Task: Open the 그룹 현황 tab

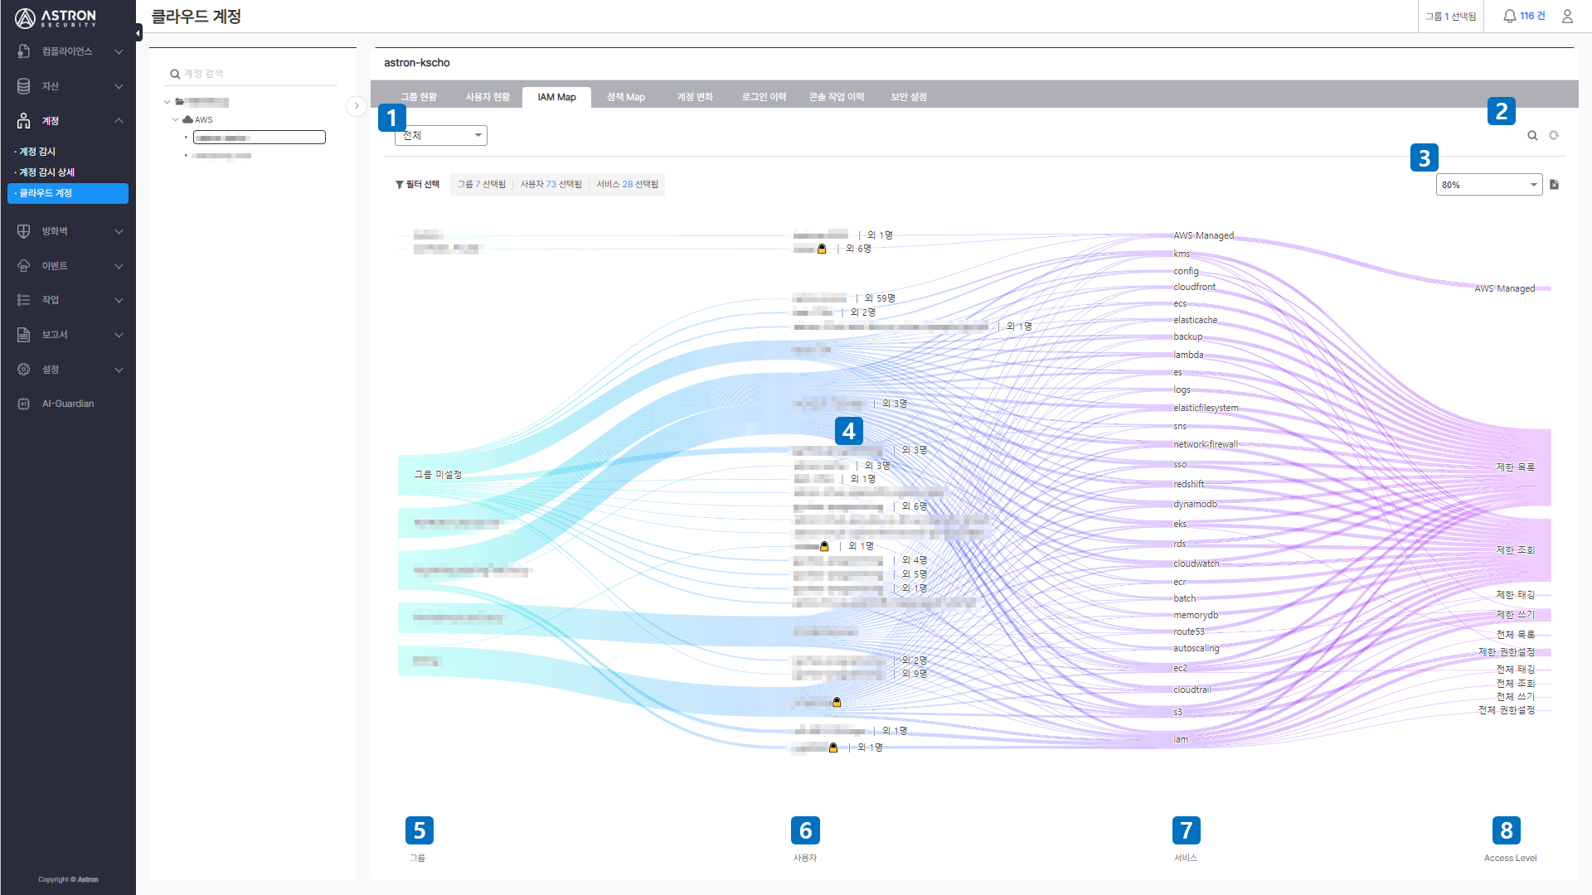Action: click(x=418, y=97)
